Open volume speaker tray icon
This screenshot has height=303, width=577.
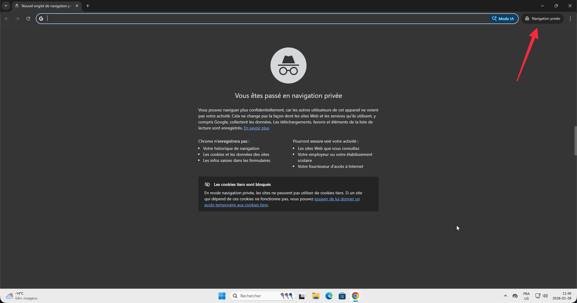point(545,296)
